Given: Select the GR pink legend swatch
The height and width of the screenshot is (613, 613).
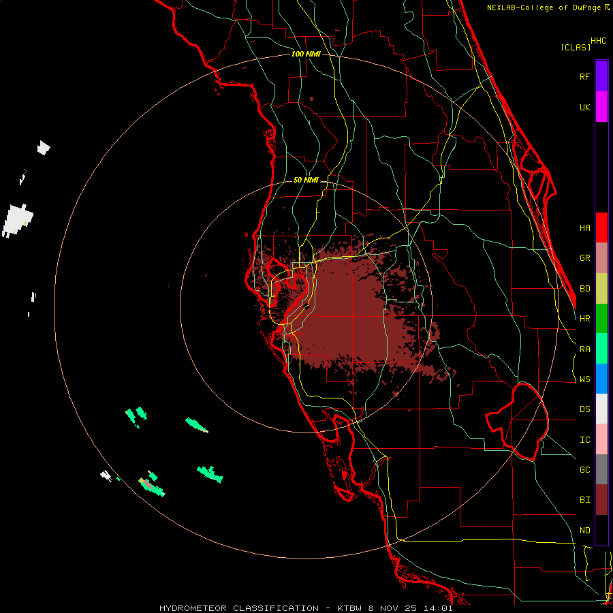Looking at the screenshot, I should (x=601, y=258).
